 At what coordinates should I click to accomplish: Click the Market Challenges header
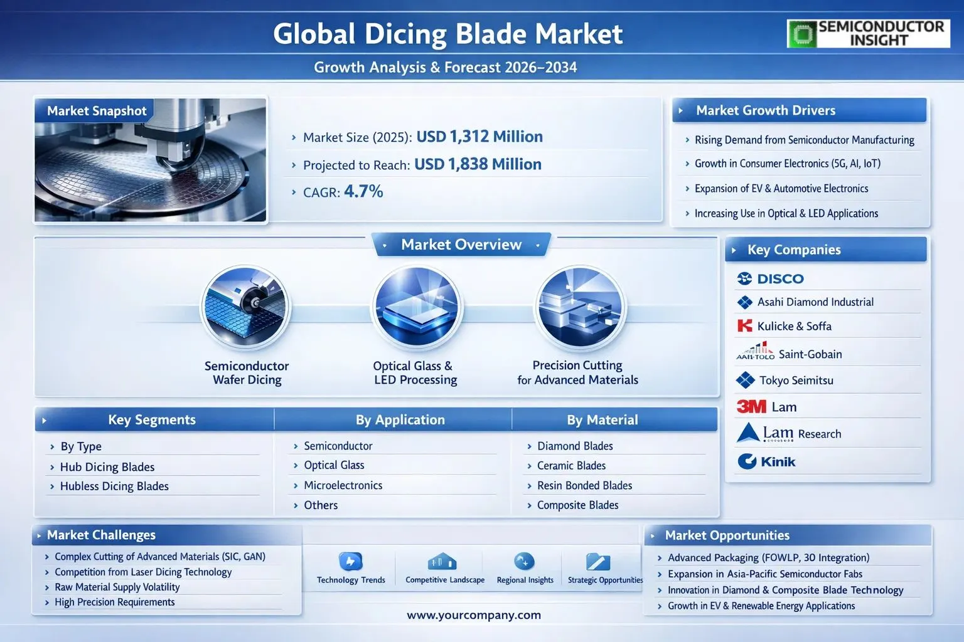pos(167,535)
